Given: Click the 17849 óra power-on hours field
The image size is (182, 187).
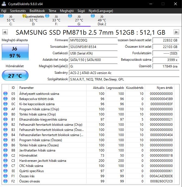Looking at the screenshot, I should point(166,66).
